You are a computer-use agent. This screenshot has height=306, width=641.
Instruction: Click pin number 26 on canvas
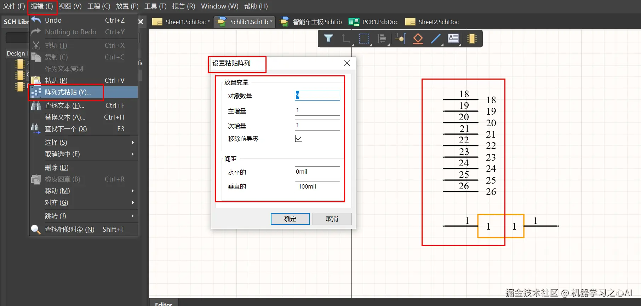pos(464,186)
